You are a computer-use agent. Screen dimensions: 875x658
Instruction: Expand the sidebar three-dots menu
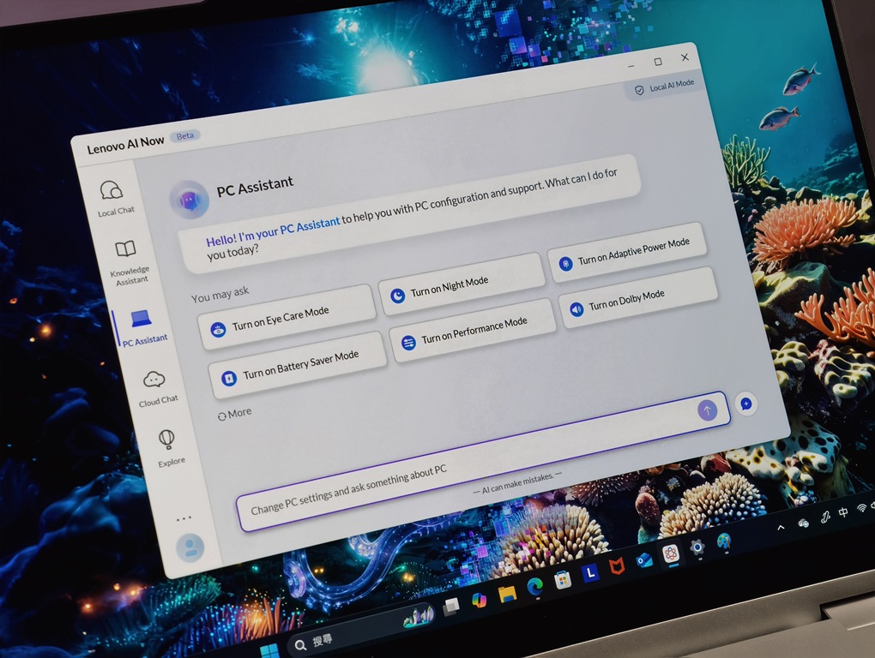(183, 519)
